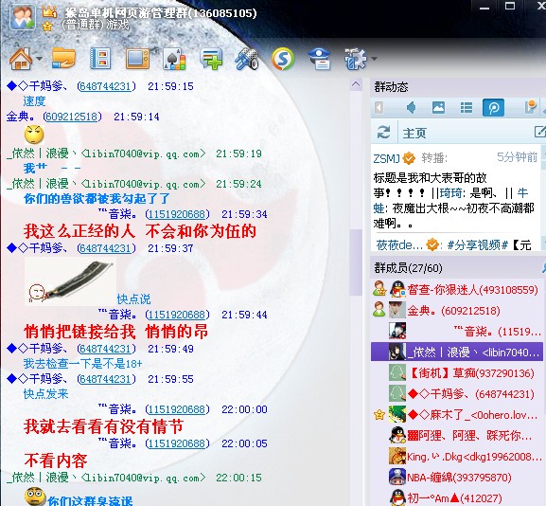The width and height of the screenshot is (546, 506).
Task: Open the group album notebook icon
Action: point(100,58)
